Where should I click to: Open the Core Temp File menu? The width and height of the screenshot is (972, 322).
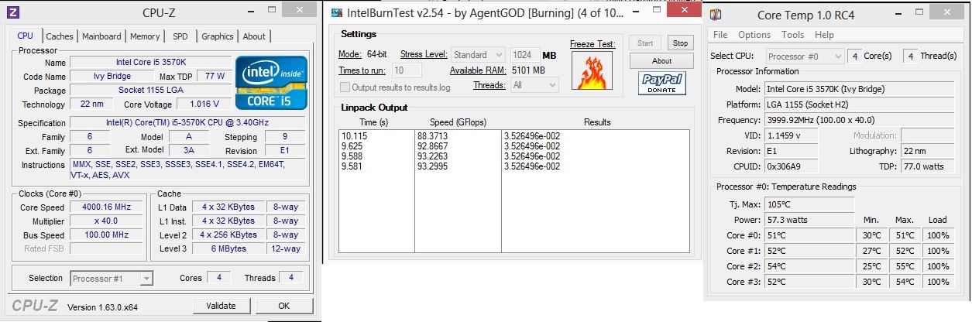[x=720, y=35]
